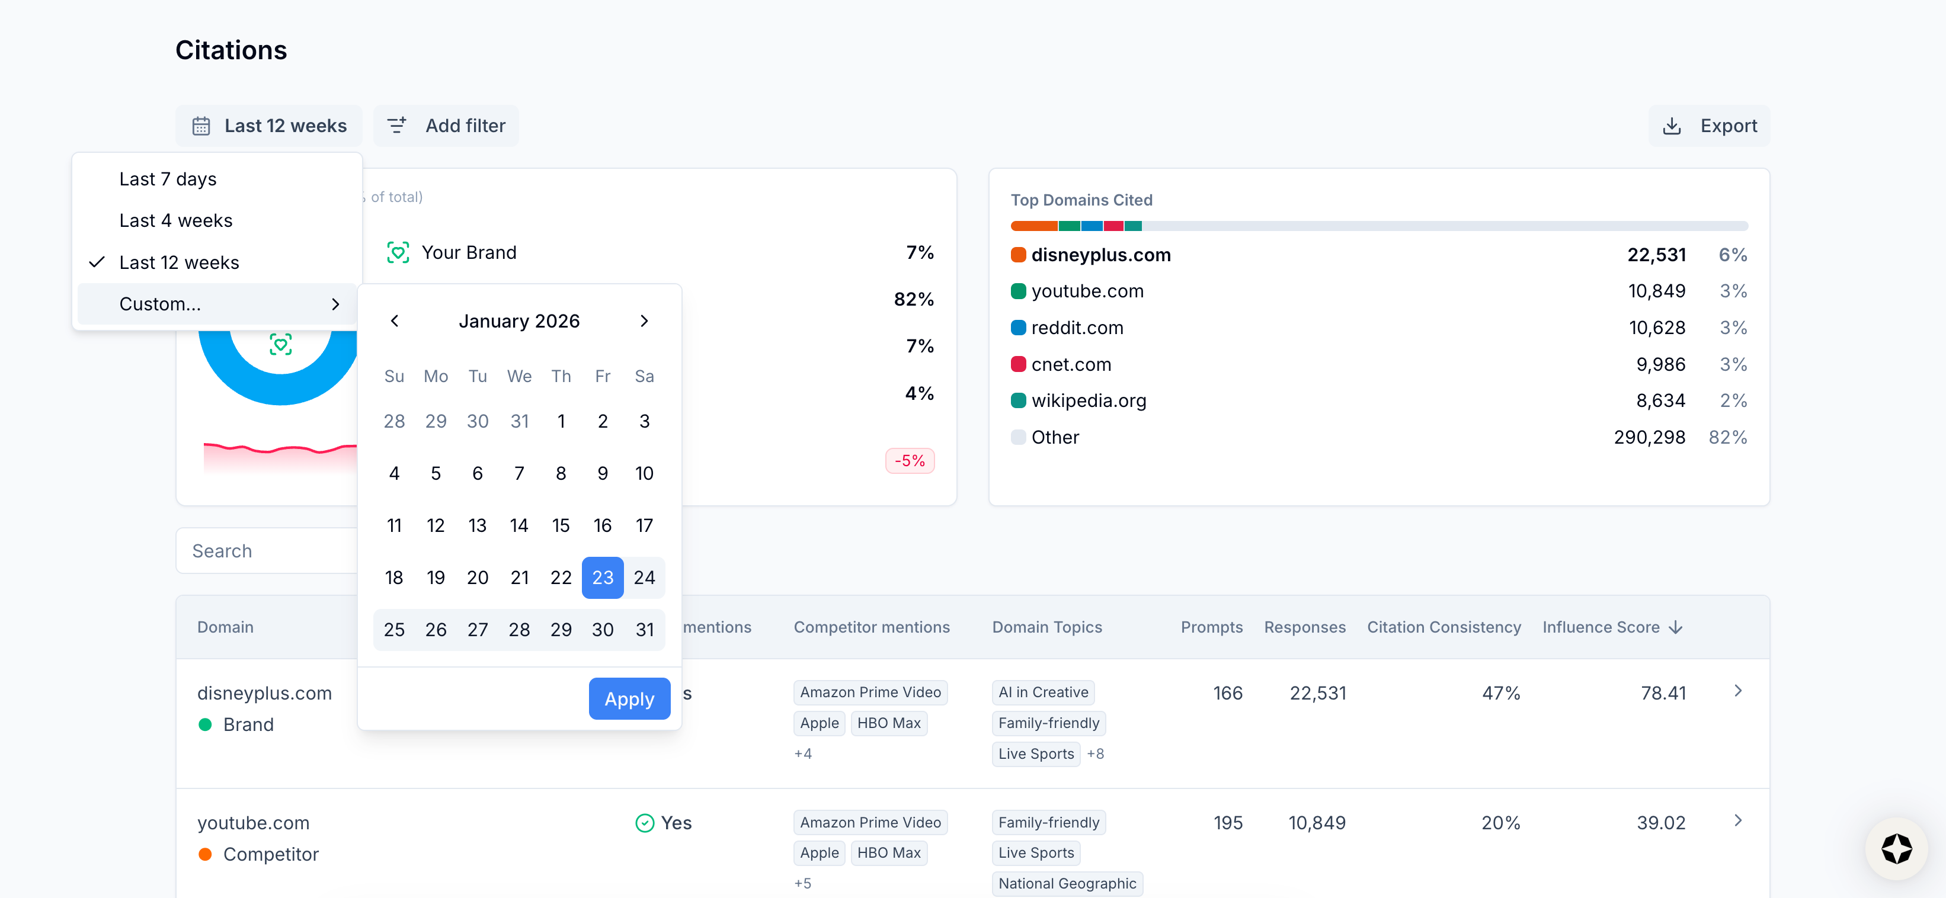Choose Last 7 days option
The image size is (1946, 898).
tap(168, 179)
